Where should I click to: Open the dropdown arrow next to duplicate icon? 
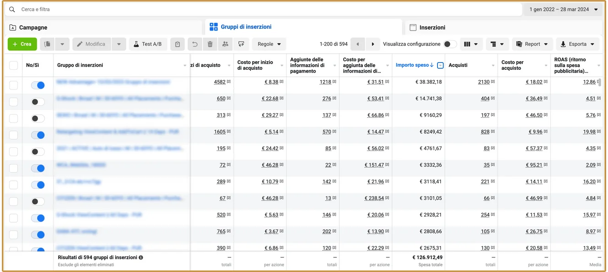pyautogui.click(x=63, y=44)
